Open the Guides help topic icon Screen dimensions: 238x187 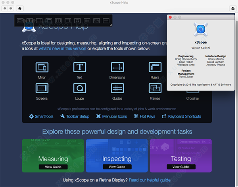(117, 88)
